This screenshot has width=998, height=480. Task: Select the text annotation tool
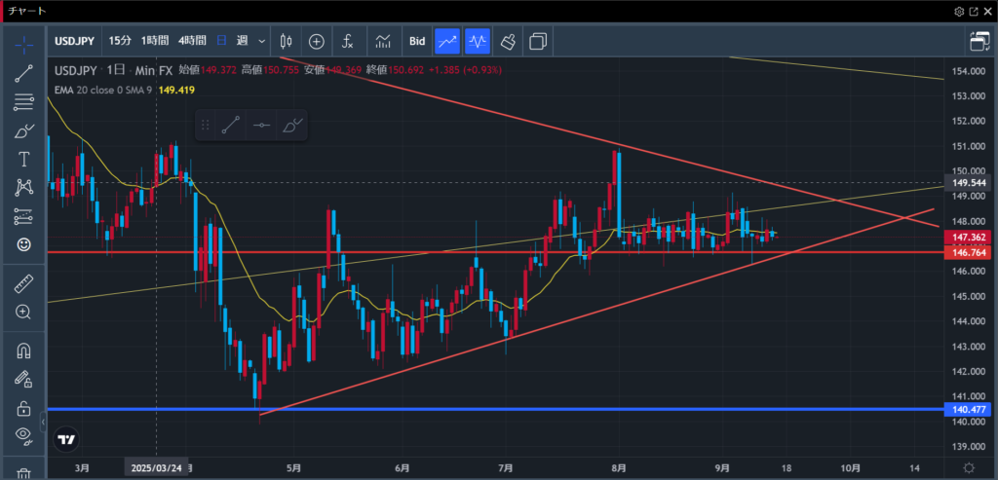[23, 159]
